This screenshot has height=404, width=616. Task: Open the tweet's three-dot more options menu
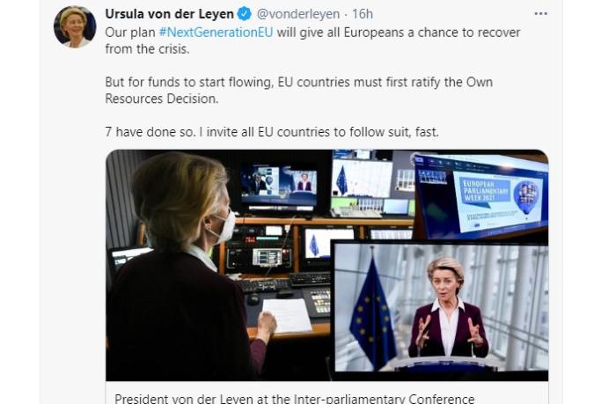coord(540,14)
